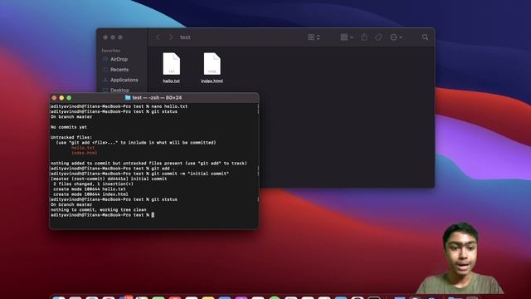Click the 'nano hello.txt' command line
531x299 pixels.
coord(119,106)
